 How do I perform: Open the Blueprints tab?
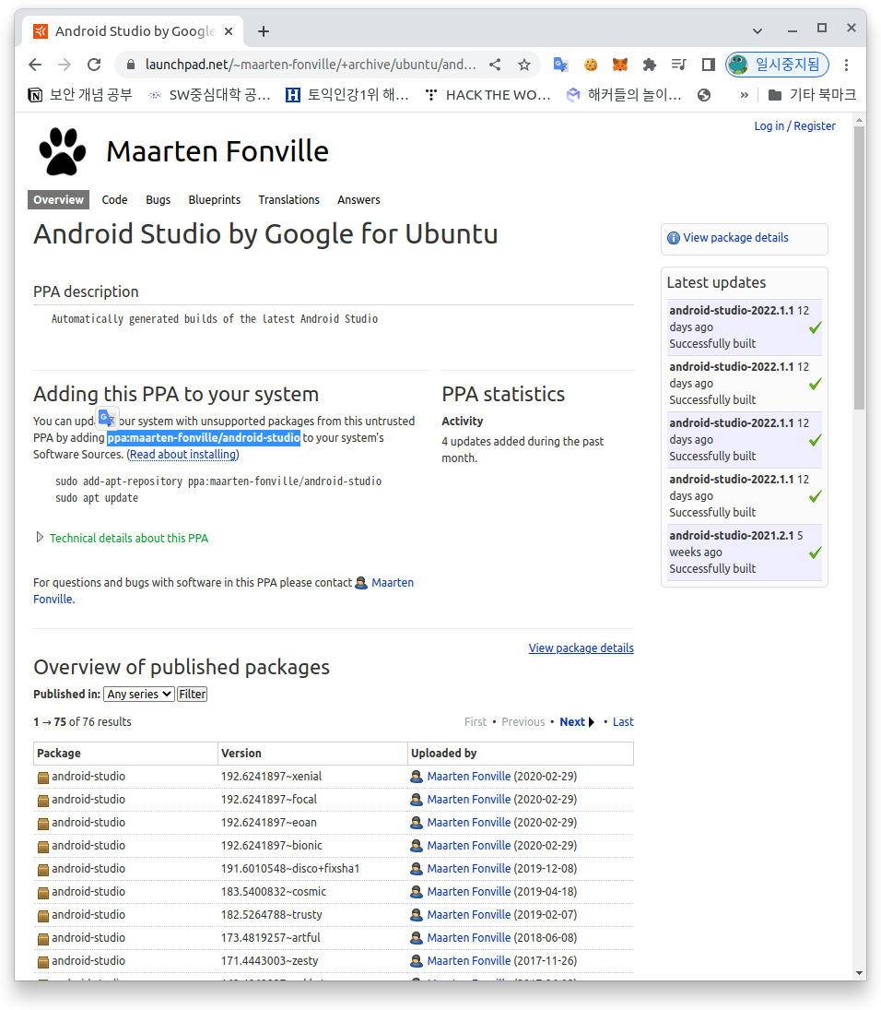[215, 199]
